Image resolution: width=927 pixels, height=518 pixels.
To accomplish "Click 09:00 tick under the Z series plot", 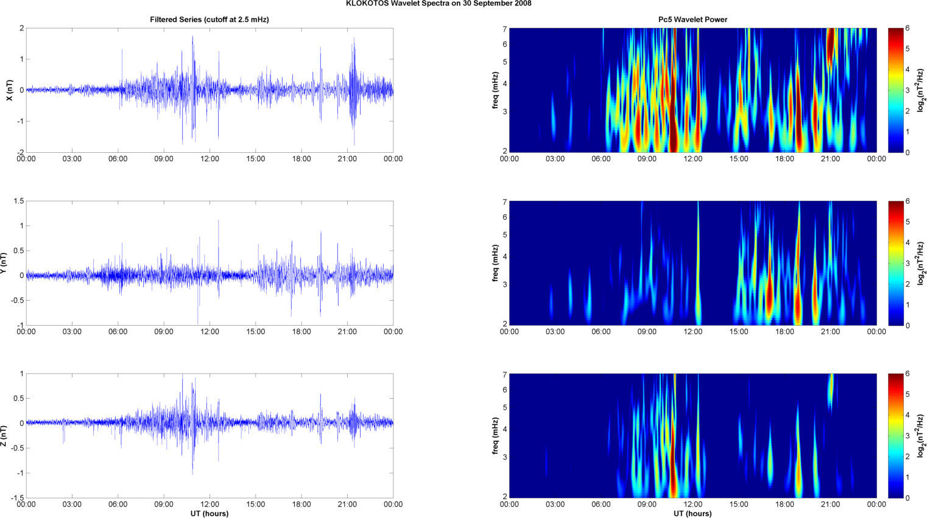I will point(164,504).
